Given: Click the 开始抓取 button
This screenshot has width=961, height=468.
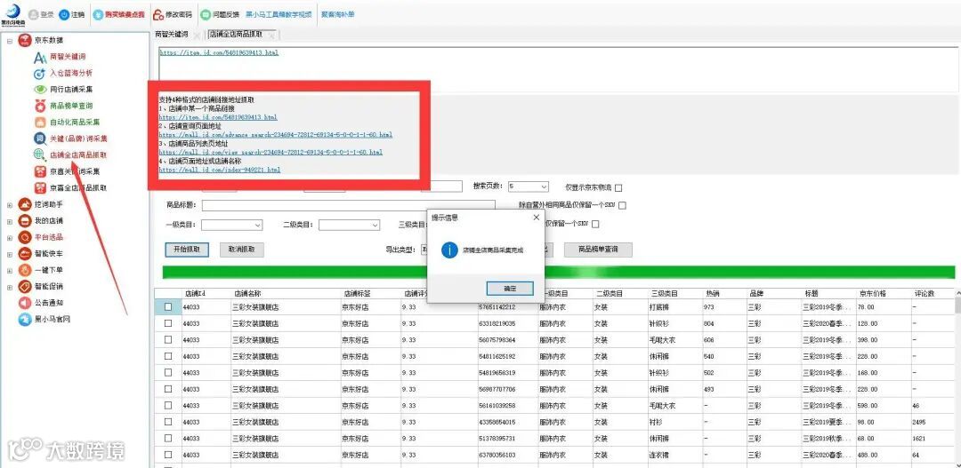Looking at the screenshot, I should 187,250.
